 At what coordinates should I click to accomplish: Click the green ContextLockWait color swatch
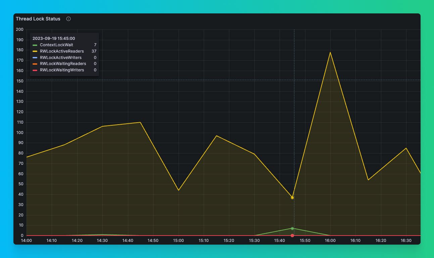(35, 45)
